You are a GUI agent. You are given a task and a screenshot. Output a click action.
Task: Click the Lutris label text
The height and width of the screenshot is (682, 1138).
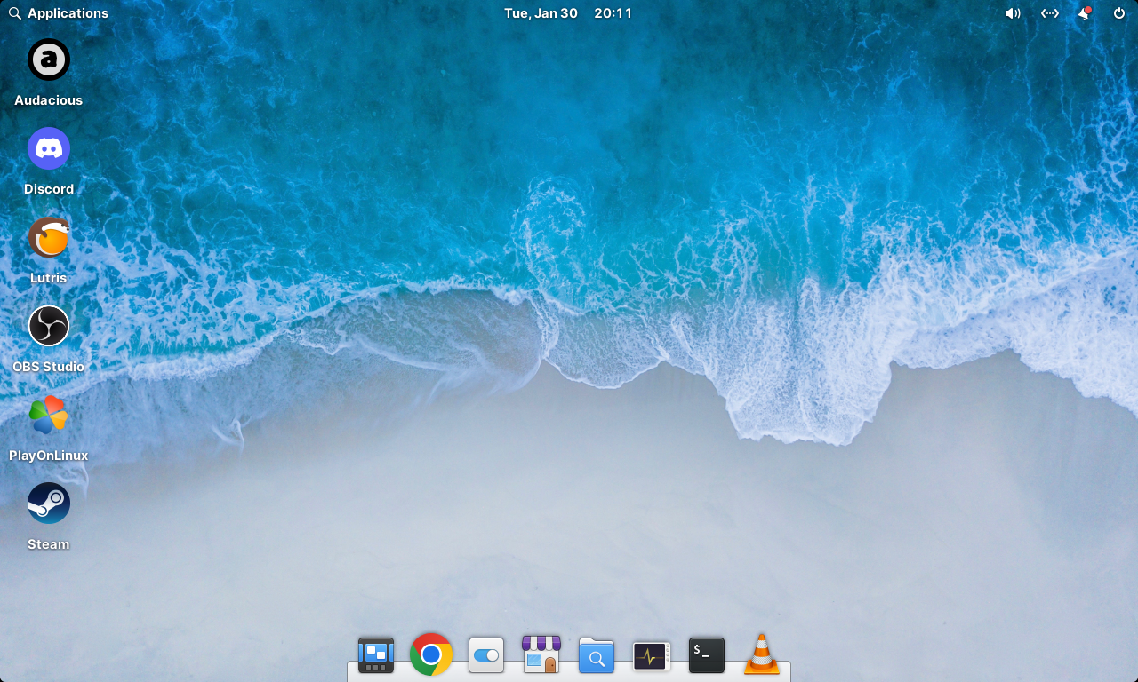tap(49, 278)
